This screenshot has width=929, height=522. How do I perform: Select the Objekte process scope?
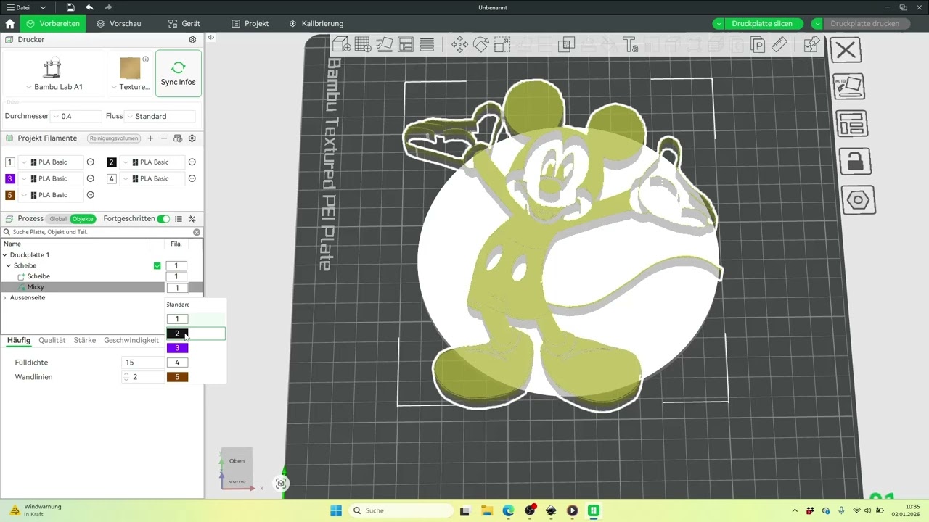click(x=83, y=219)
